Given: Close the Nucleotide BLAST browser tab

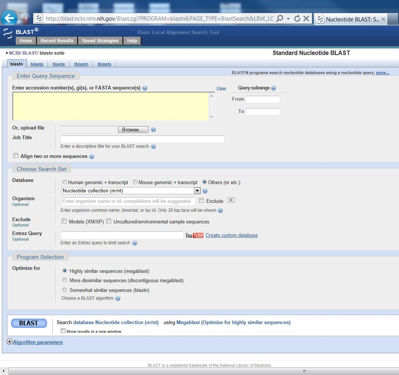Looking at the screenshot, I should (x=383, y=19).
